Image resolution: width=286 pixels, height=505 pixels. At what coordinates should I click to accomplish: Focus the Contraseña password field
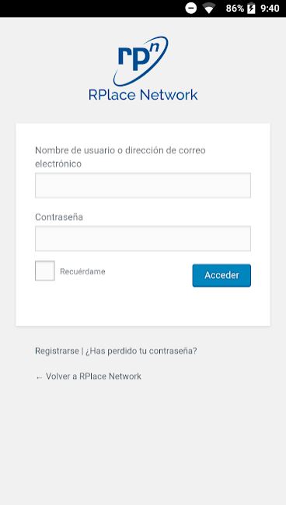click(143, 238)
